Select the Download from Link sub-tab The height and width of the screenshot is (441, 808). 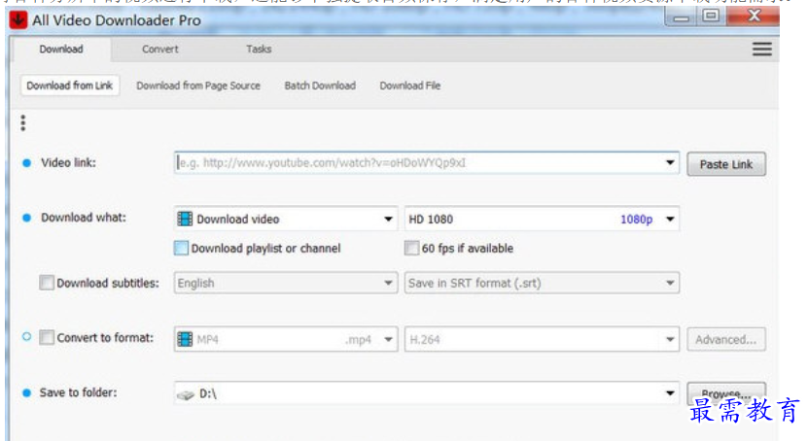[x=70, y=85]
